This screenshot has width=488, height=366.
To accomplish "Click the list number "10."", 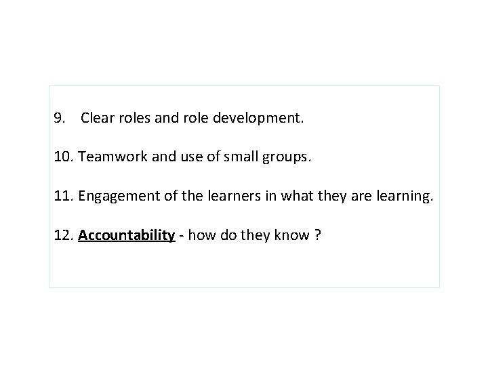I will coord(64,158).
